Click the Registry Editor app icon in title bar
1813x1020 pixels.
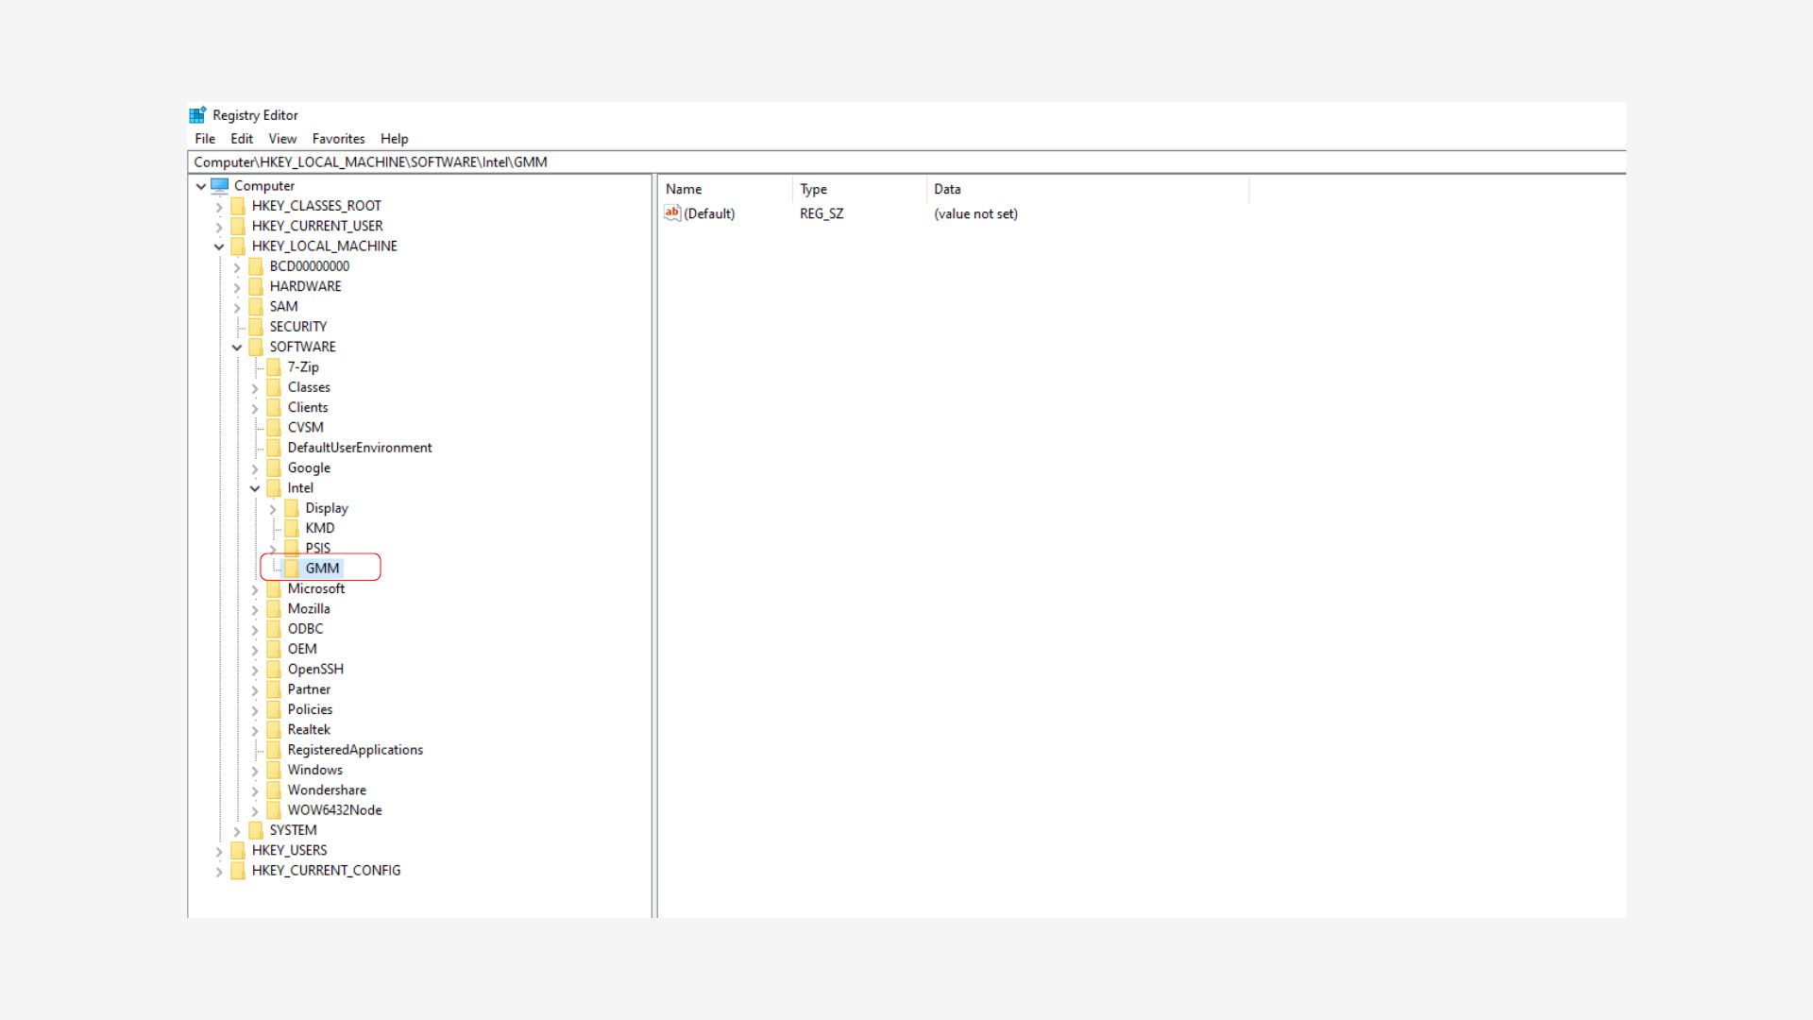[197, 115]
